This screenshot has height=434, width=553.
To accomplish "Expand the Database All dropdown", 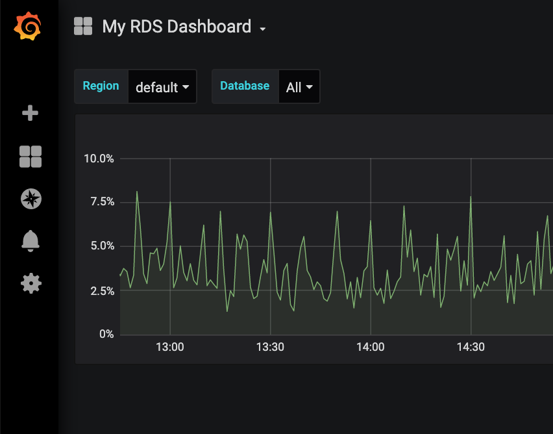I will pyautogui.click(x=299, y=87).
